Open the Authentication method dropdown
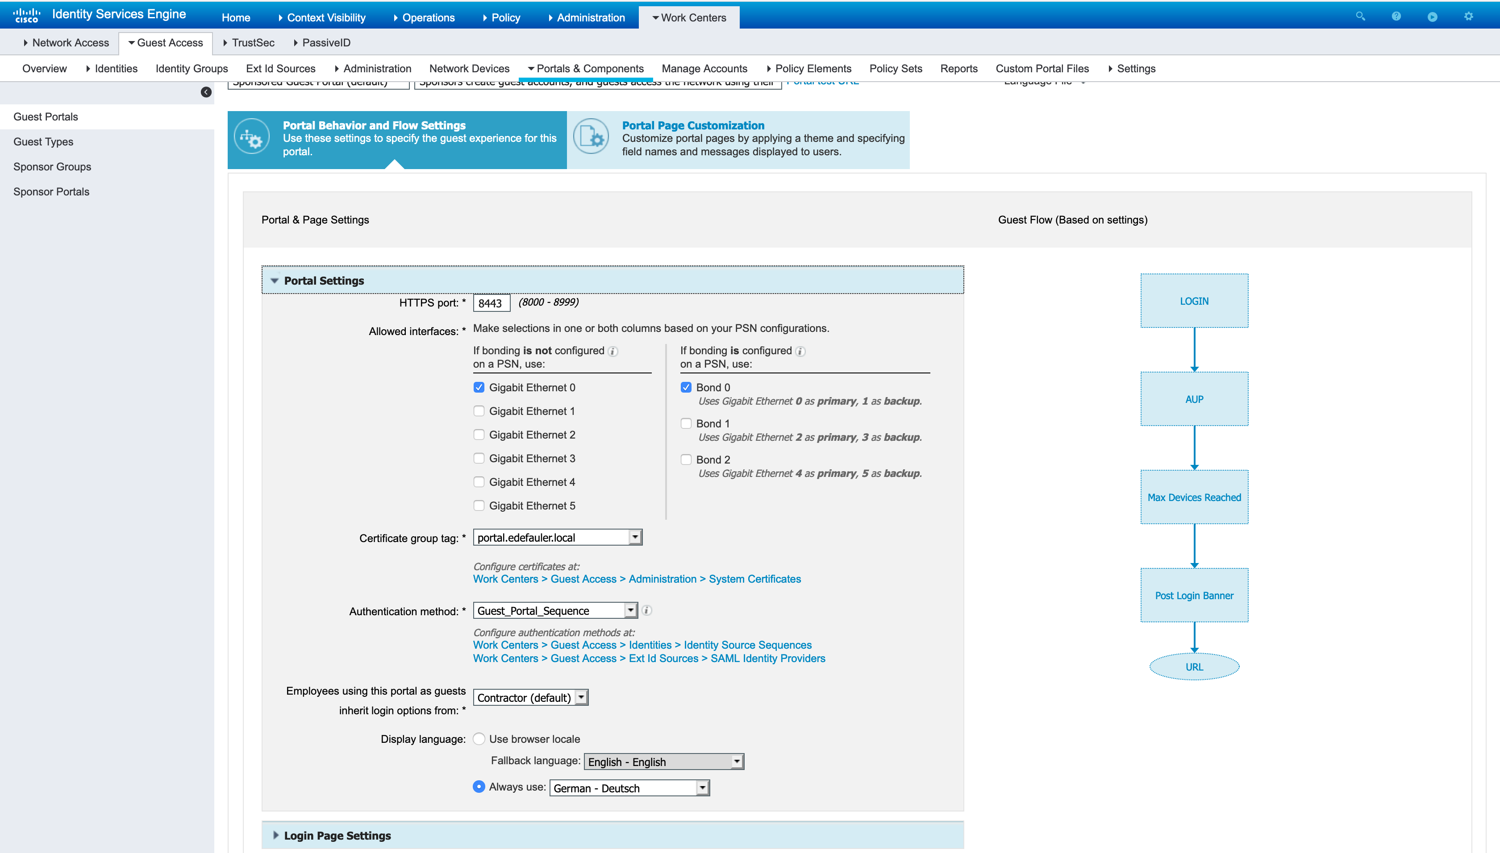The width and height of the screenshot is (1500, 853). click(x=555, y=610)
